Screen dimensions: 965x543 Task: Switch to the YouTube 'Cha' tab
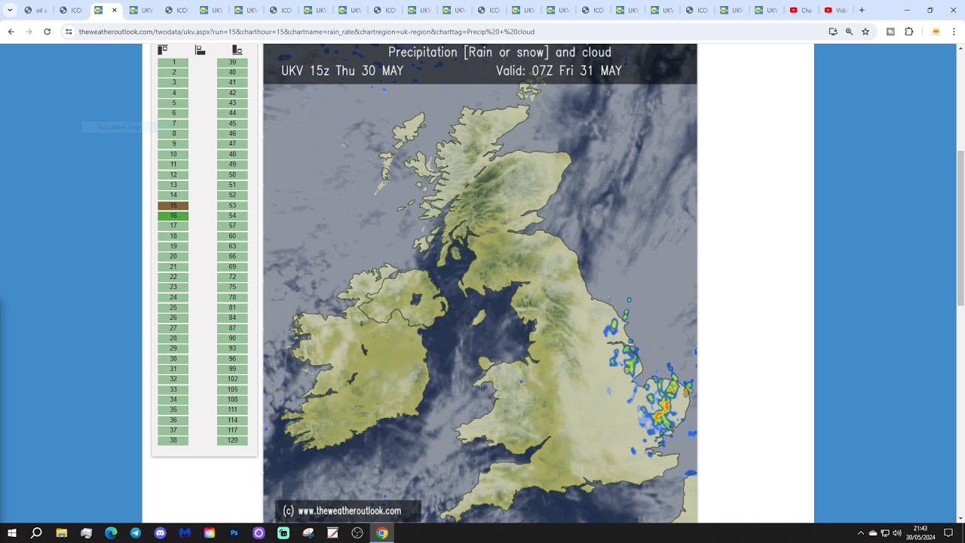point(801,11)
